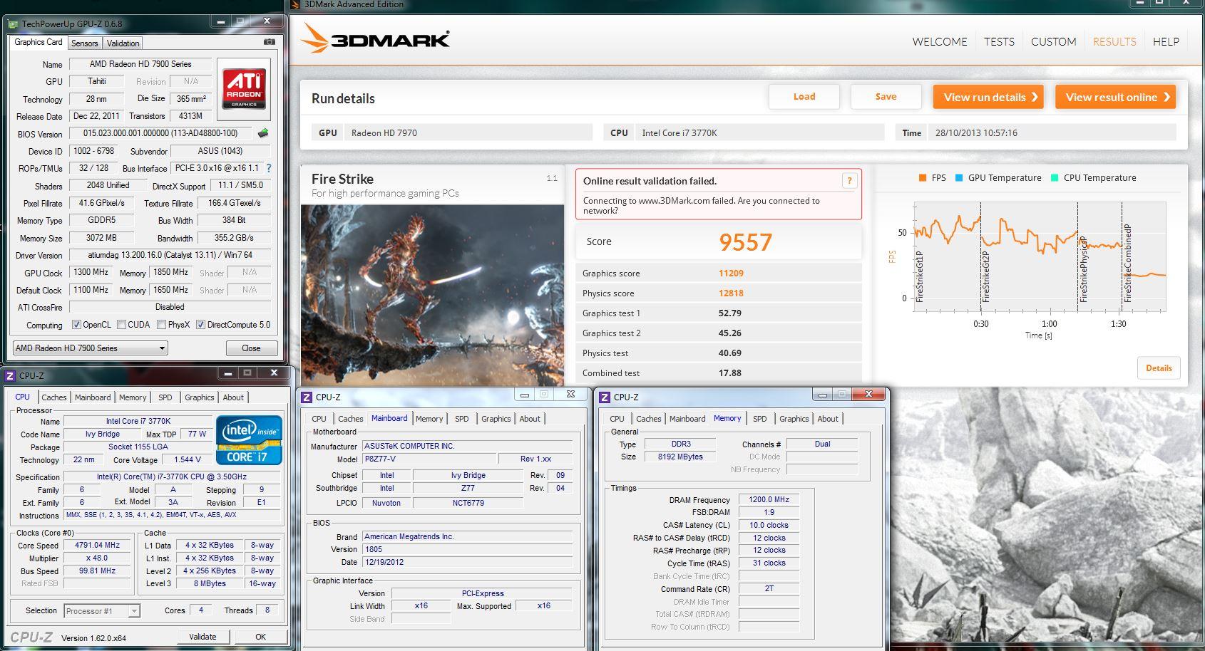Click the FireStrikeCombinedP chart marker line
The width and height of the screenshot is (1205, 651).
(x=1122, y=256)
